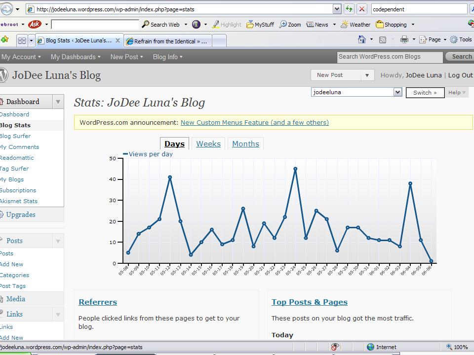Open the Tools gear menu

coord(461,39)
